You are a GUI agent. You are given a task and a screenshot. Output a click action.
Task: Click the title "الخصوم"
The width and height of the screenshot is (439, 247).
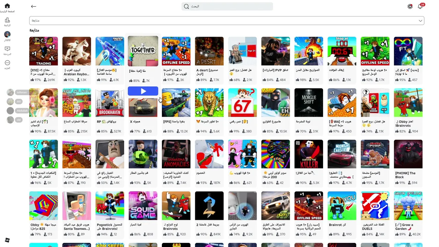coord(201,173)
